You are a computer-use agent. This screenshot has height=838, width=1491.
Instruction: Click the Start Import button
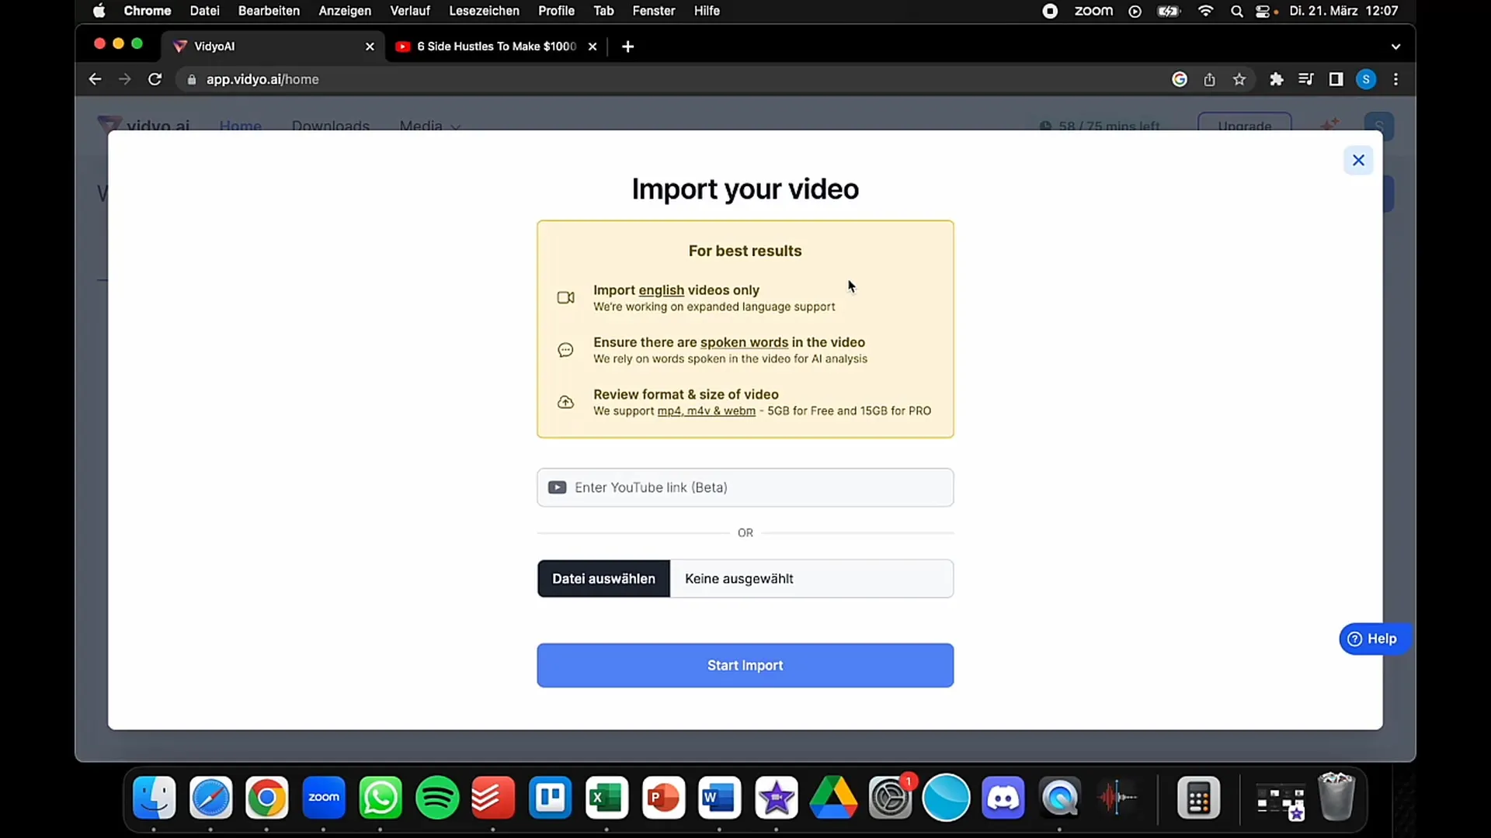coord(745,665)
